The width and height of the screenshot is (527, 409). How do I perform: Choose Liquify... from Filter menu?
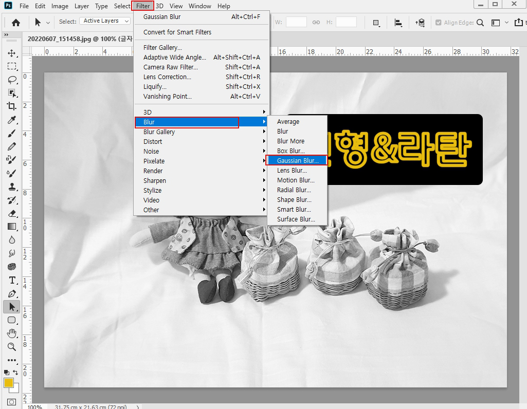tap(202, 86)
